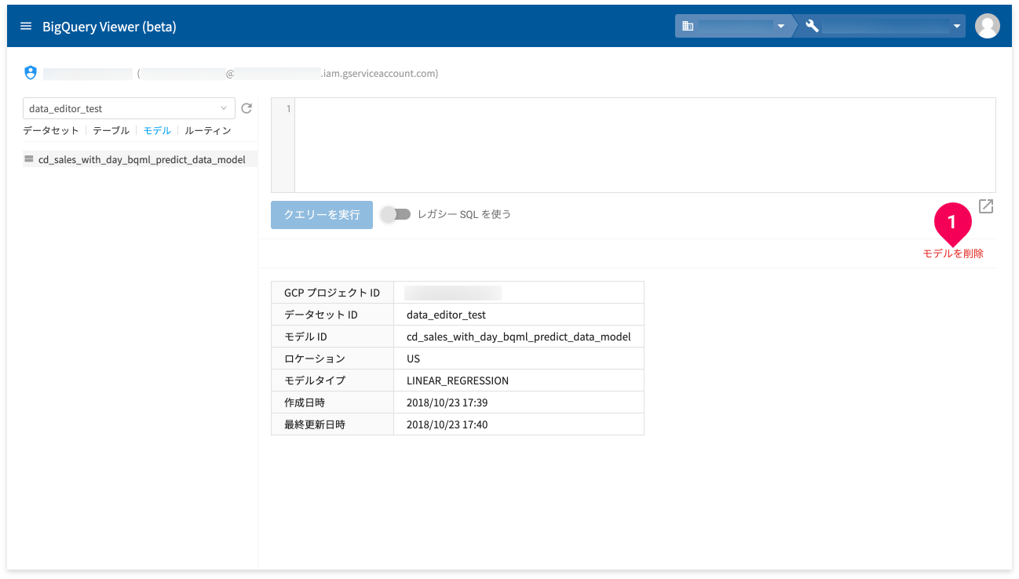1019x579 pixels.
Task: Click the ロケーション value US
Action: click(413, 359)
